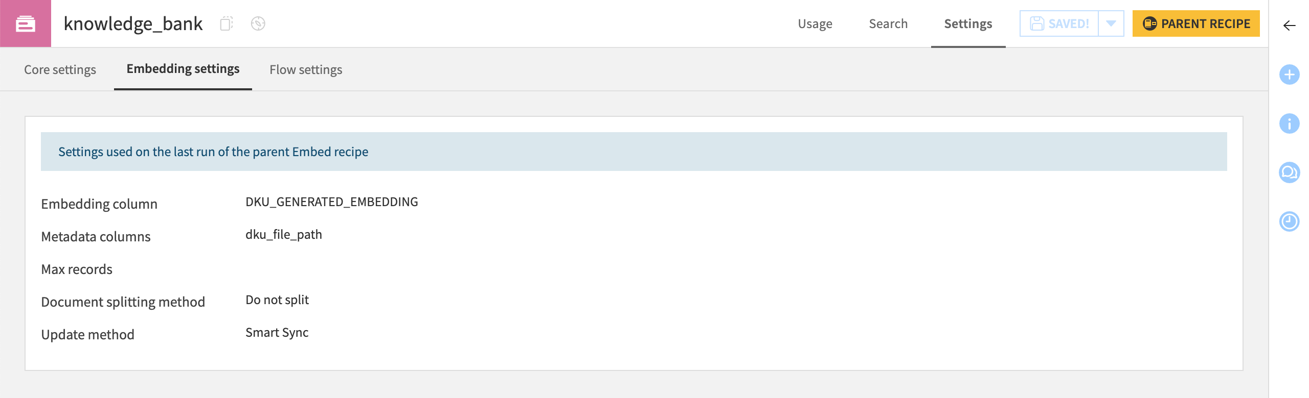The image size is (1309, 398).
Task: Open the navigator compass icon
Action: tap(258, 23)
